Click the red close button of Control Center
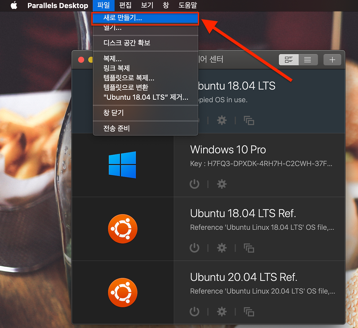Screen dimensions: 358x328 coord(81,60)
